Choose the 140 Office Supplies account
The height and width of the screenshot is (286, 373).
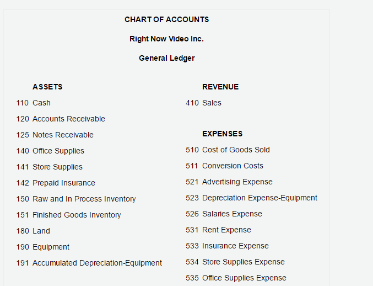click(x=50, y=151)
